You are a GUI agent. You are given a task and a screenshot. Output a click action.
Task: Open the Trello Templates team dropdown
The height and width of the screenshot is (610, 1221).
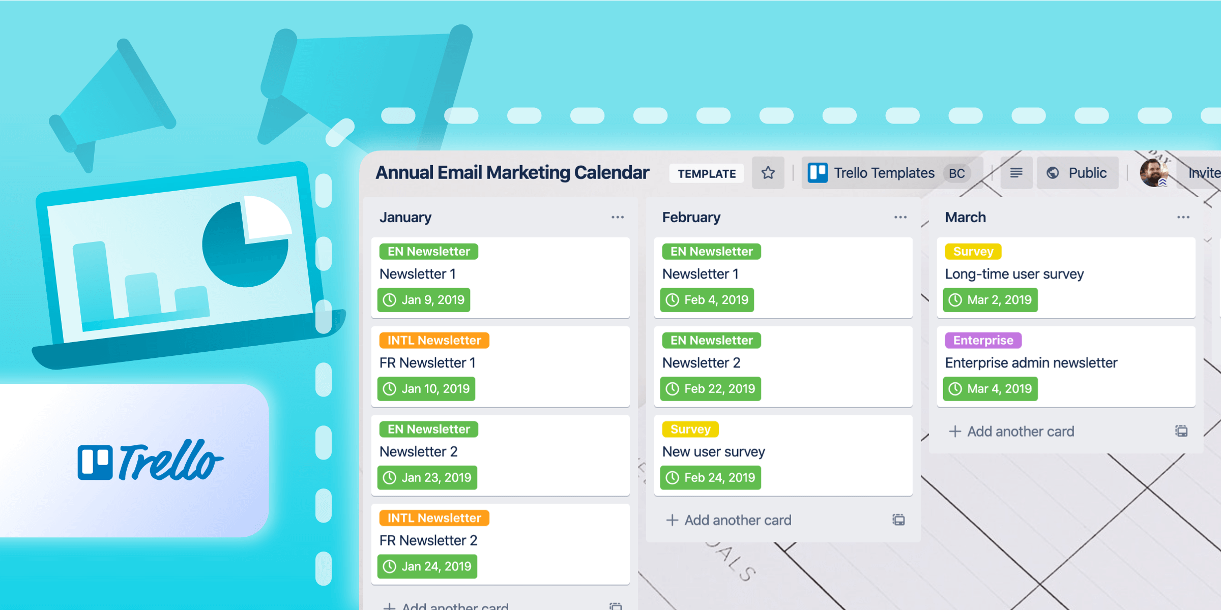tap(892, 173)
